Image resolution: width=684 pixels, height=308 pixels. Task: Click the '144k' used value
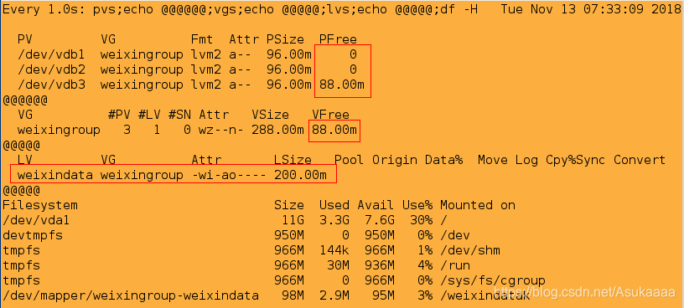[334, 250]
